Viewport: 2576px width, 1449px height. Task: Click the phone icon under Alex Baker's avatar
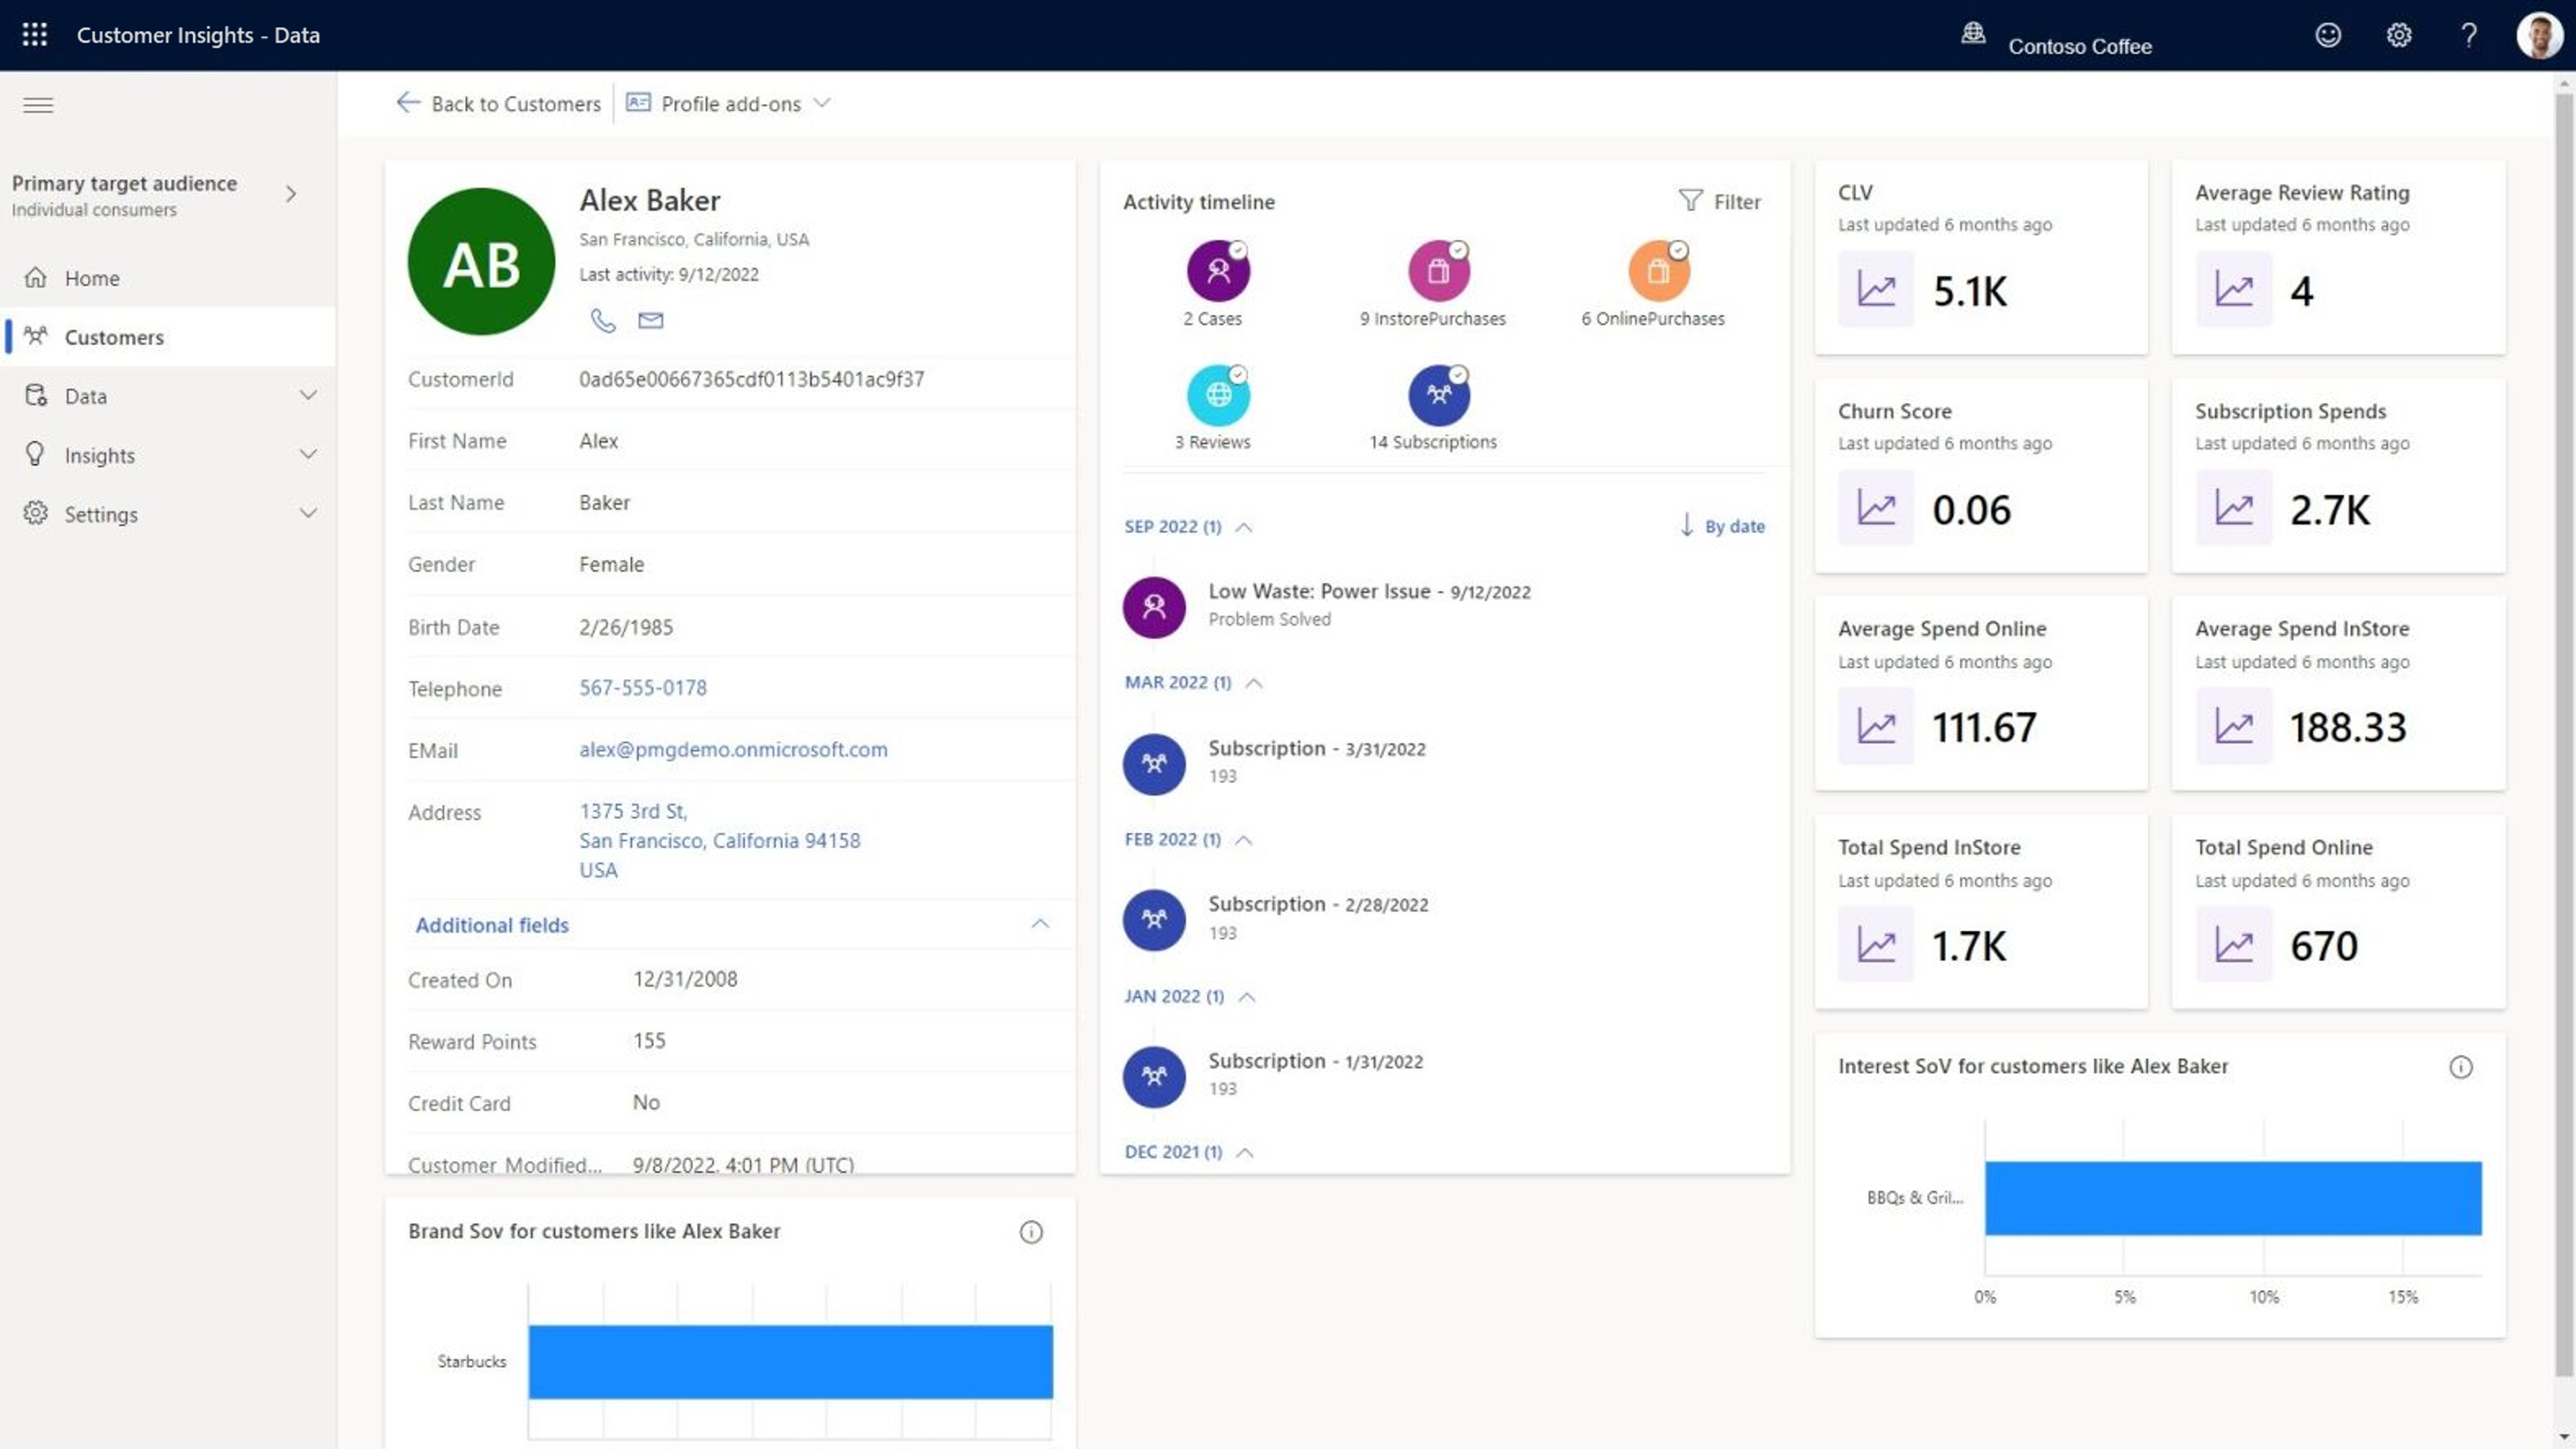click(x=603, y=321)
